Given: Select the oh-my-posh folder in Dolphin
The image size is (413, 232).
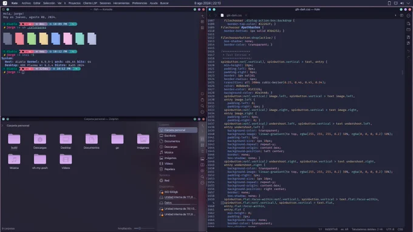Looking at the screenshot, I should [39, 162].
